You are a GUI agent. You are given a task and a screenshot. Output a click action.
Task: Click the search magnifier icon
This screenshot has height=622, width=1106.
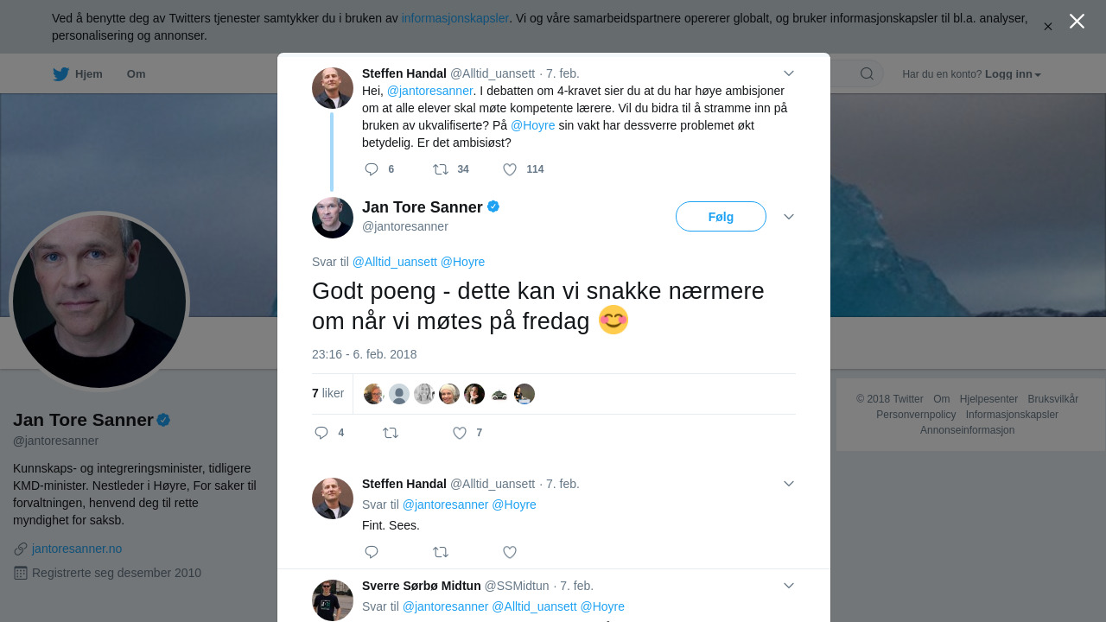tap(867, 74)
